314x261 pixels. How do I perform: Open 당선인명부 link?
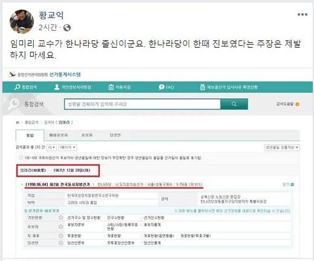tap(76, 243)
